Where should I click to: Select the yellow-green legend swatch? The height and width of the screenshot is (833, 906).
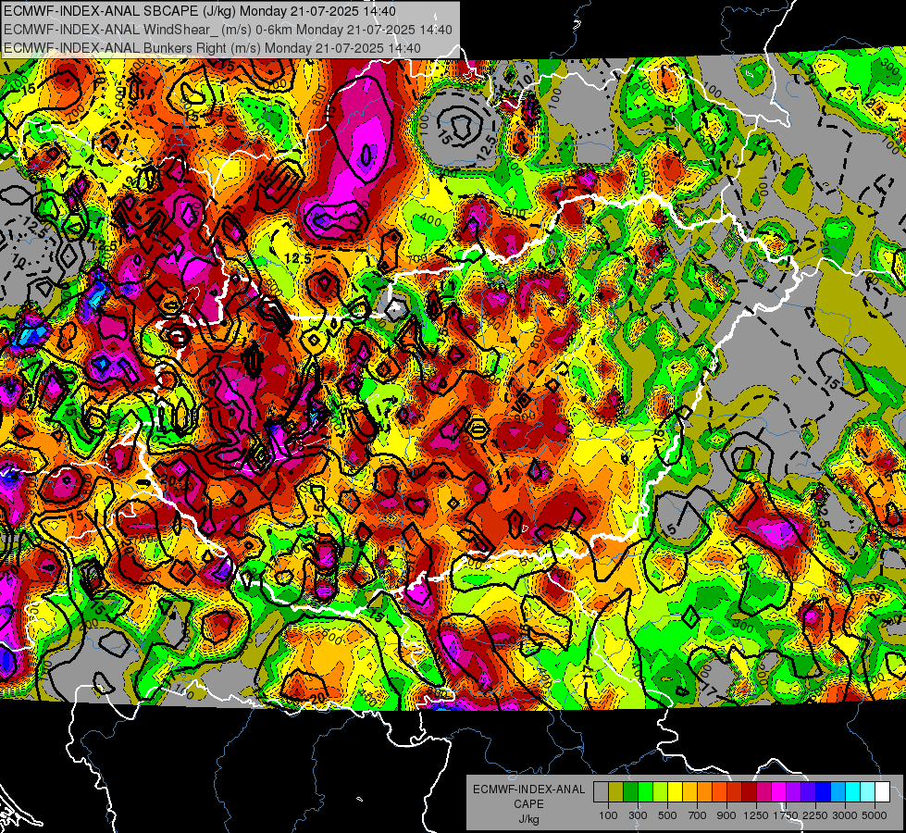point(661,792)
